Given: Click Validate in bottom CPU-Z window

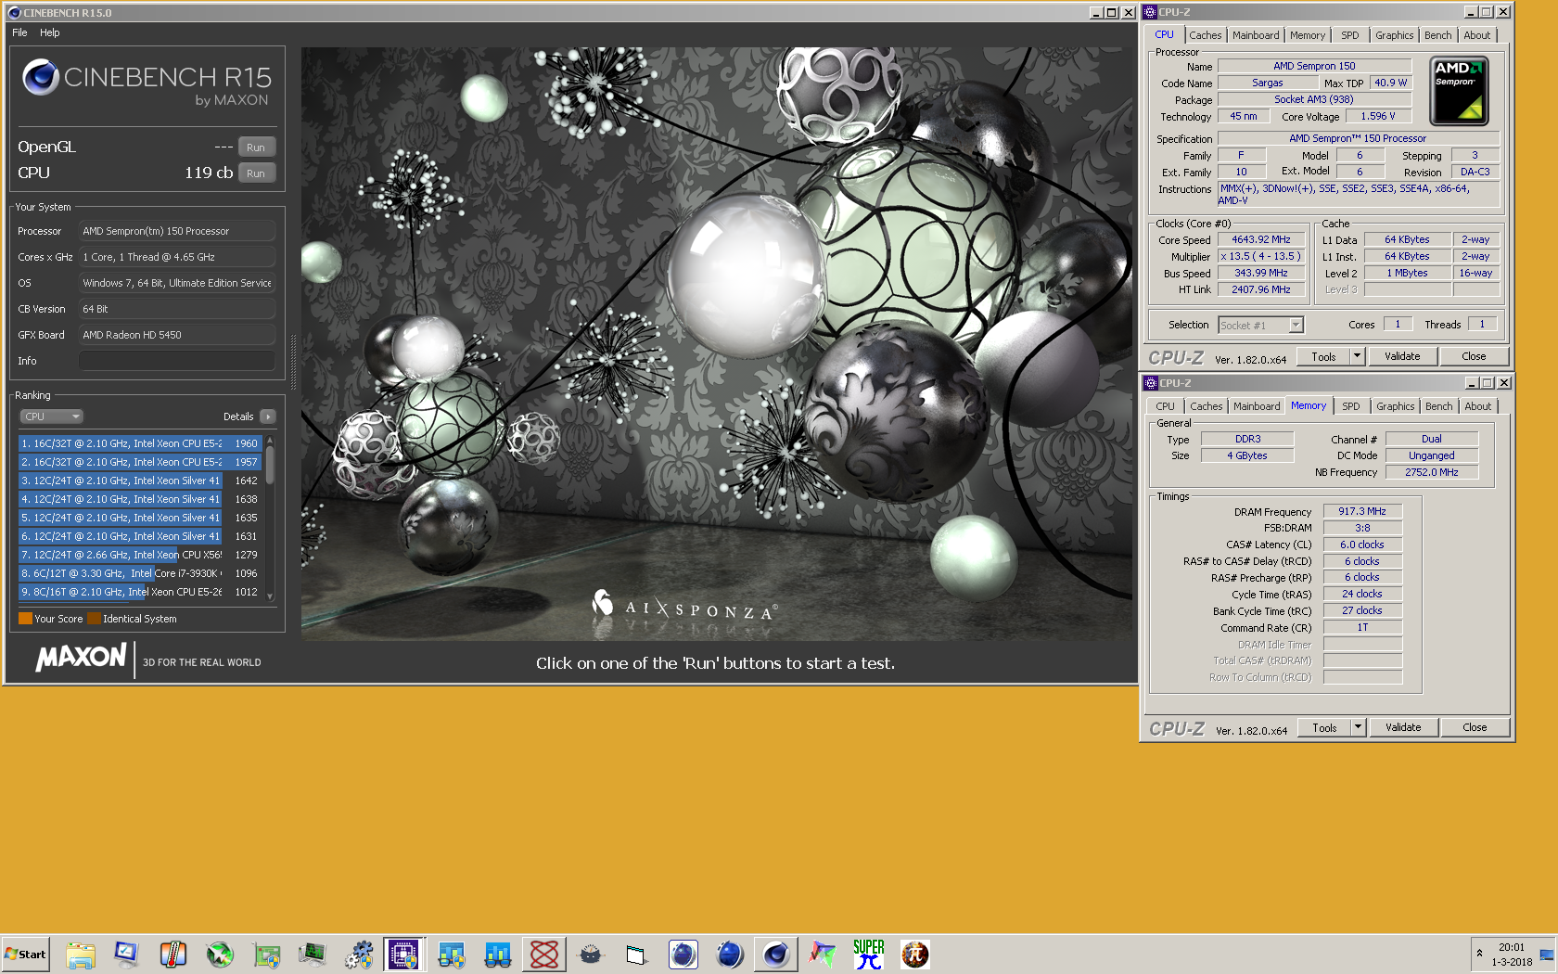Looking at the screenshot, I should 1403,727.
